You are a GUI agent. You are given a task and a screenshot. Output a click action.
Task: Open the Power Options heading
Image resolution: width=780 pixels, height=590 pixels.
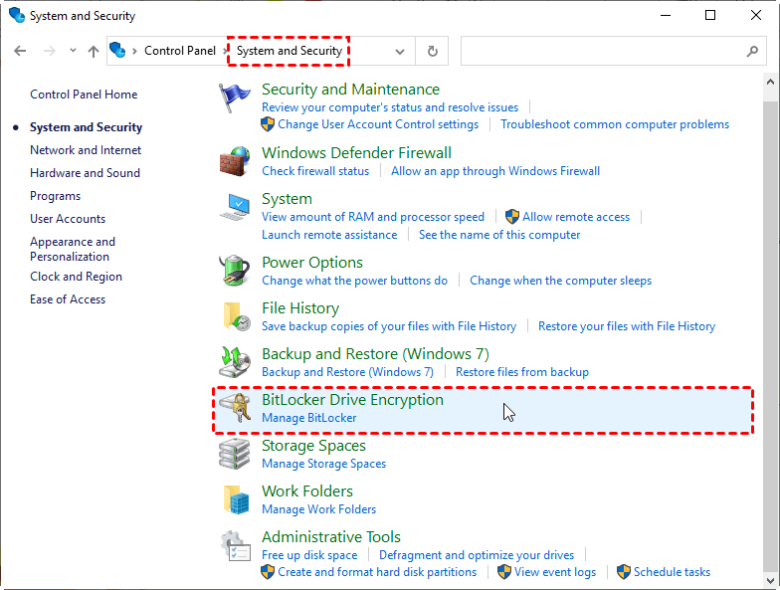(x=312, y=263)
